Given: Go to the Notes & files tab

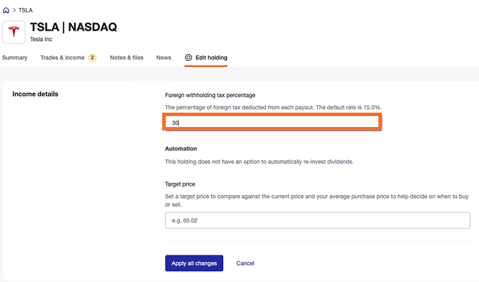Looking at the screenshot, I should 127,58.
